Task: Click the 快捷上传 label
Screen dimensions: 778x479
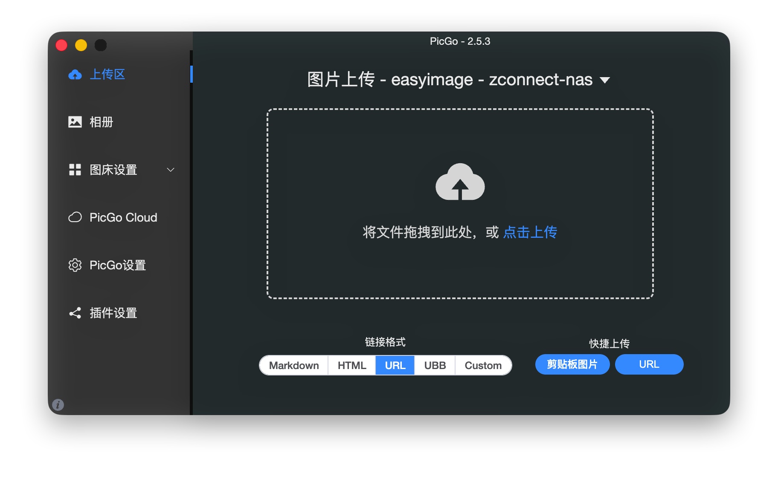Action: coord(610,343)
